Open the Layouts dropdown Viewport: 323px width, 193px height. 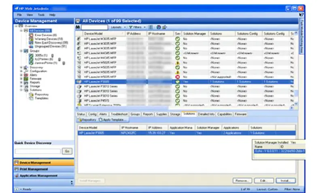pos(118,27)
